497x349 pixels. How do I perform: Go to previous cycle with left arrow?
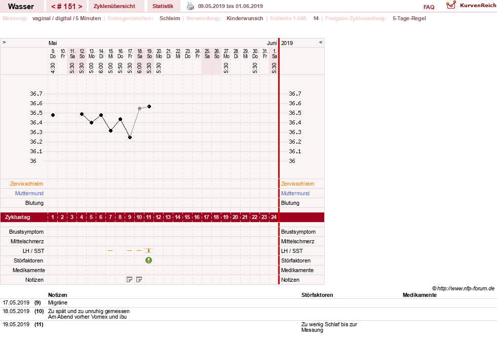click(53, 7)
